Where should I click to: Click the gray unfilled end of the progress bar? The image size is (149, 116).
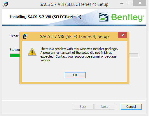tap(134, 55)
